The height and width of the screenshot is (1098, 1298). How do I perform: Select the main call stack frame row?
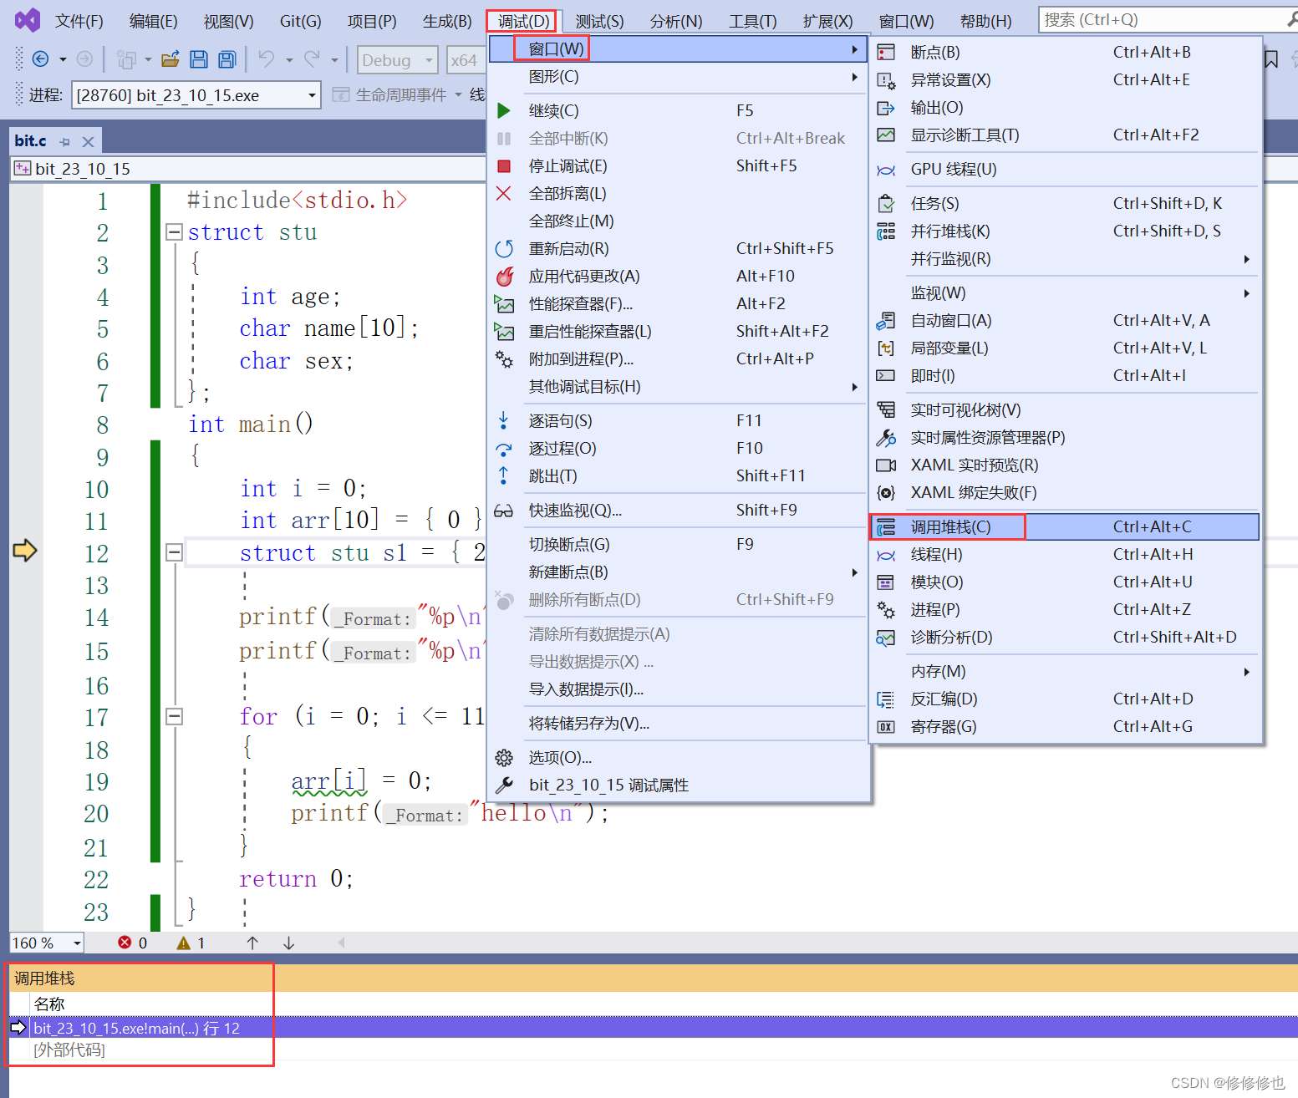pyautogui.click(x=137, y=1029)
